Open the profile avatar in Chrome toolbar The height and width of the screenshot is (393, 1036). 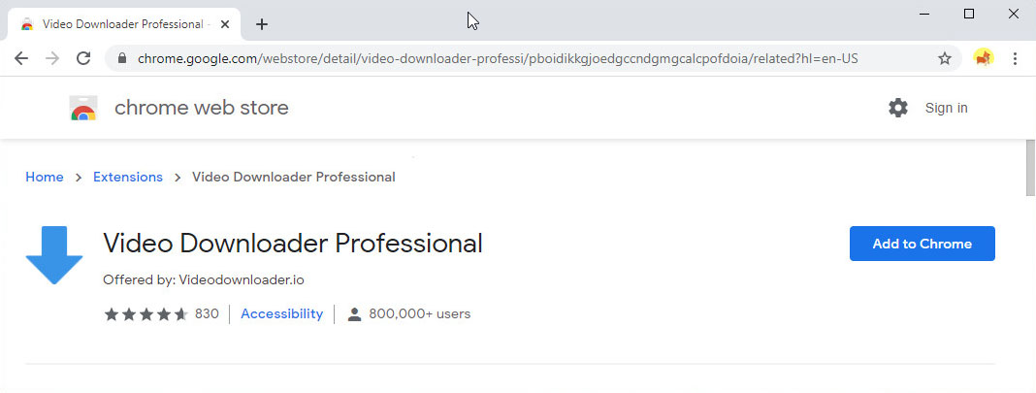(984, 58)
